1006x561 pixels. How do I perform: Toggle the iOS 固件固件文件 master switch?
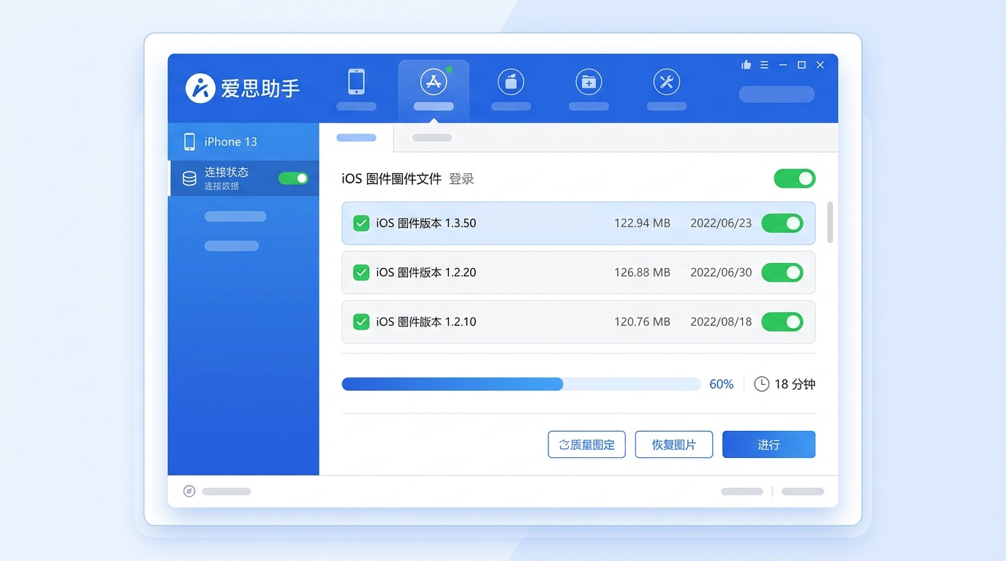tap(795, 178)
